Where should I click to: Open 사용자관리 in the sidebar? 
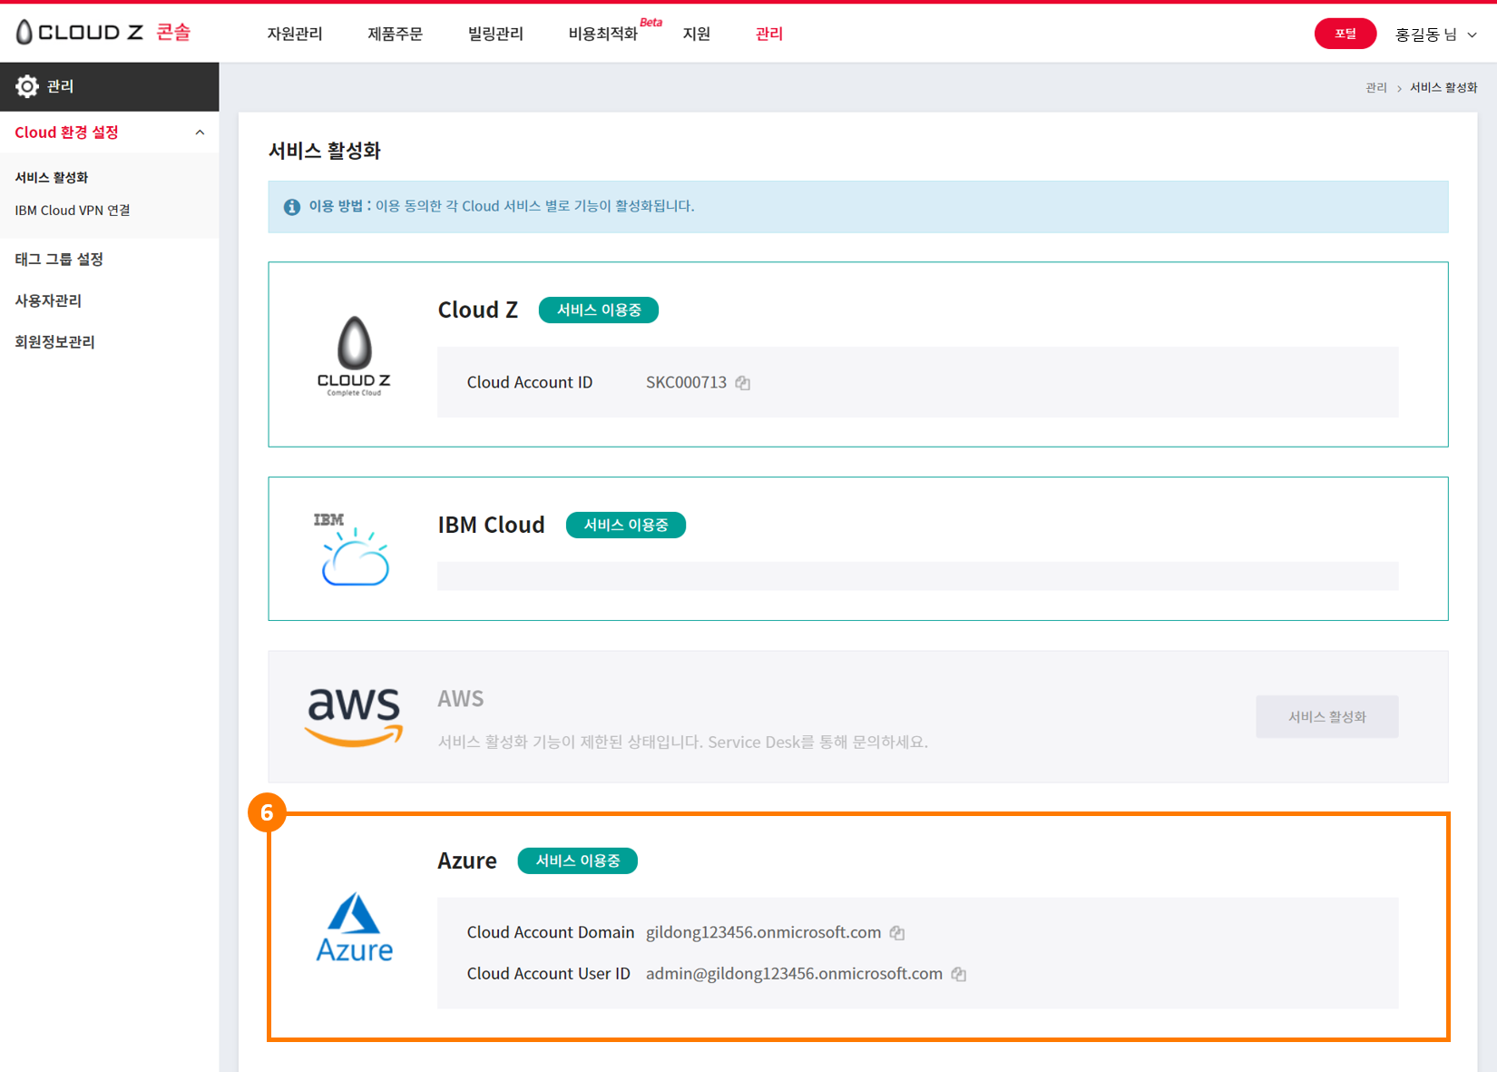pyautogui.click(x=48, y=300)
